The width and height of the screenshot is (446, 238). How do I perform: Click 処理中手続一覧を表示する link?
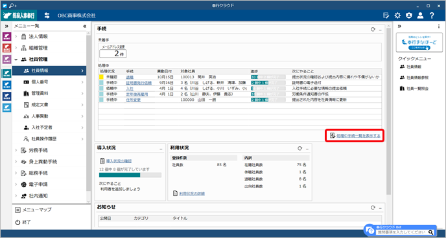(358, 136)
